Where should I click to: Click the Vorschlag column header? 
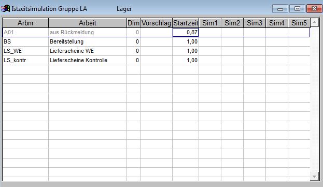point(157,23)
